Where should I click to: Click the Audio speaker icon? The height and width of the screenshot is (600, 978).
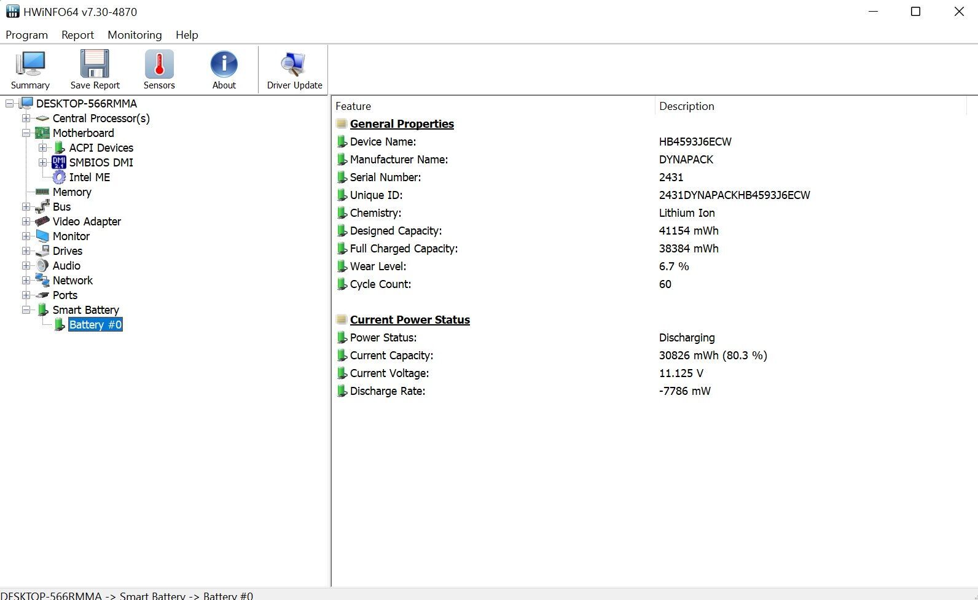coord(42,265)
